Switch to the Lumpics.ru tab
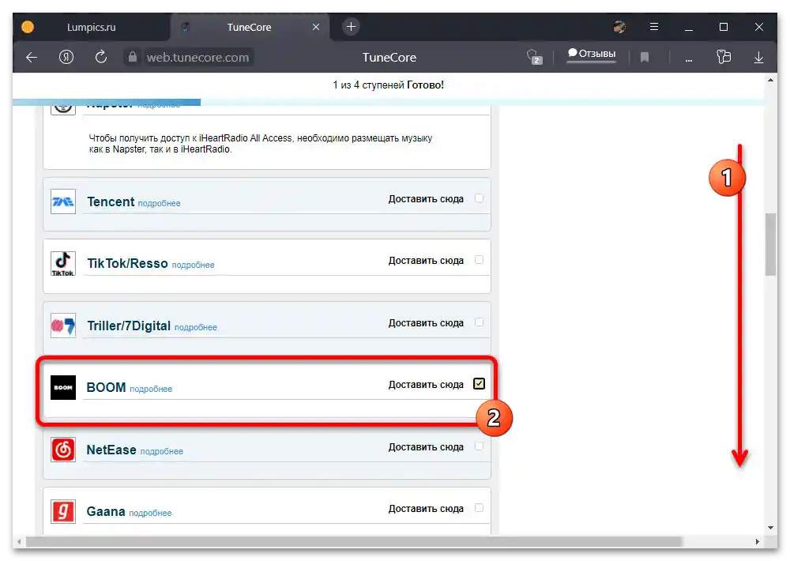The width and height of the screenshot is (790, 561). coord(92,27)
